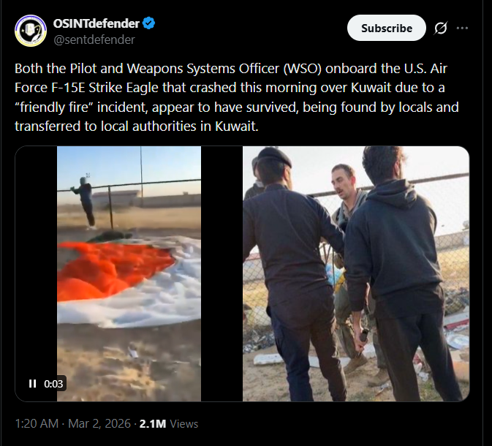The width and height of the screenshot is (492, 446).
Task: Open the photo of airman with two men
Action: 356,273
